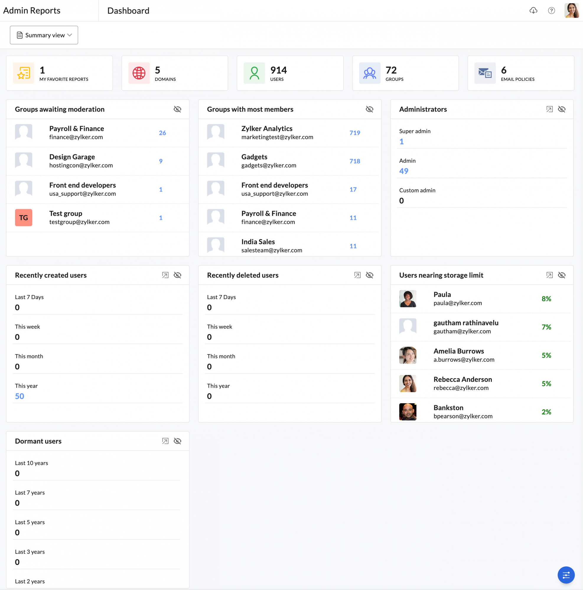Open detailed Administrators report via expand icon

[x=549, y=109]
